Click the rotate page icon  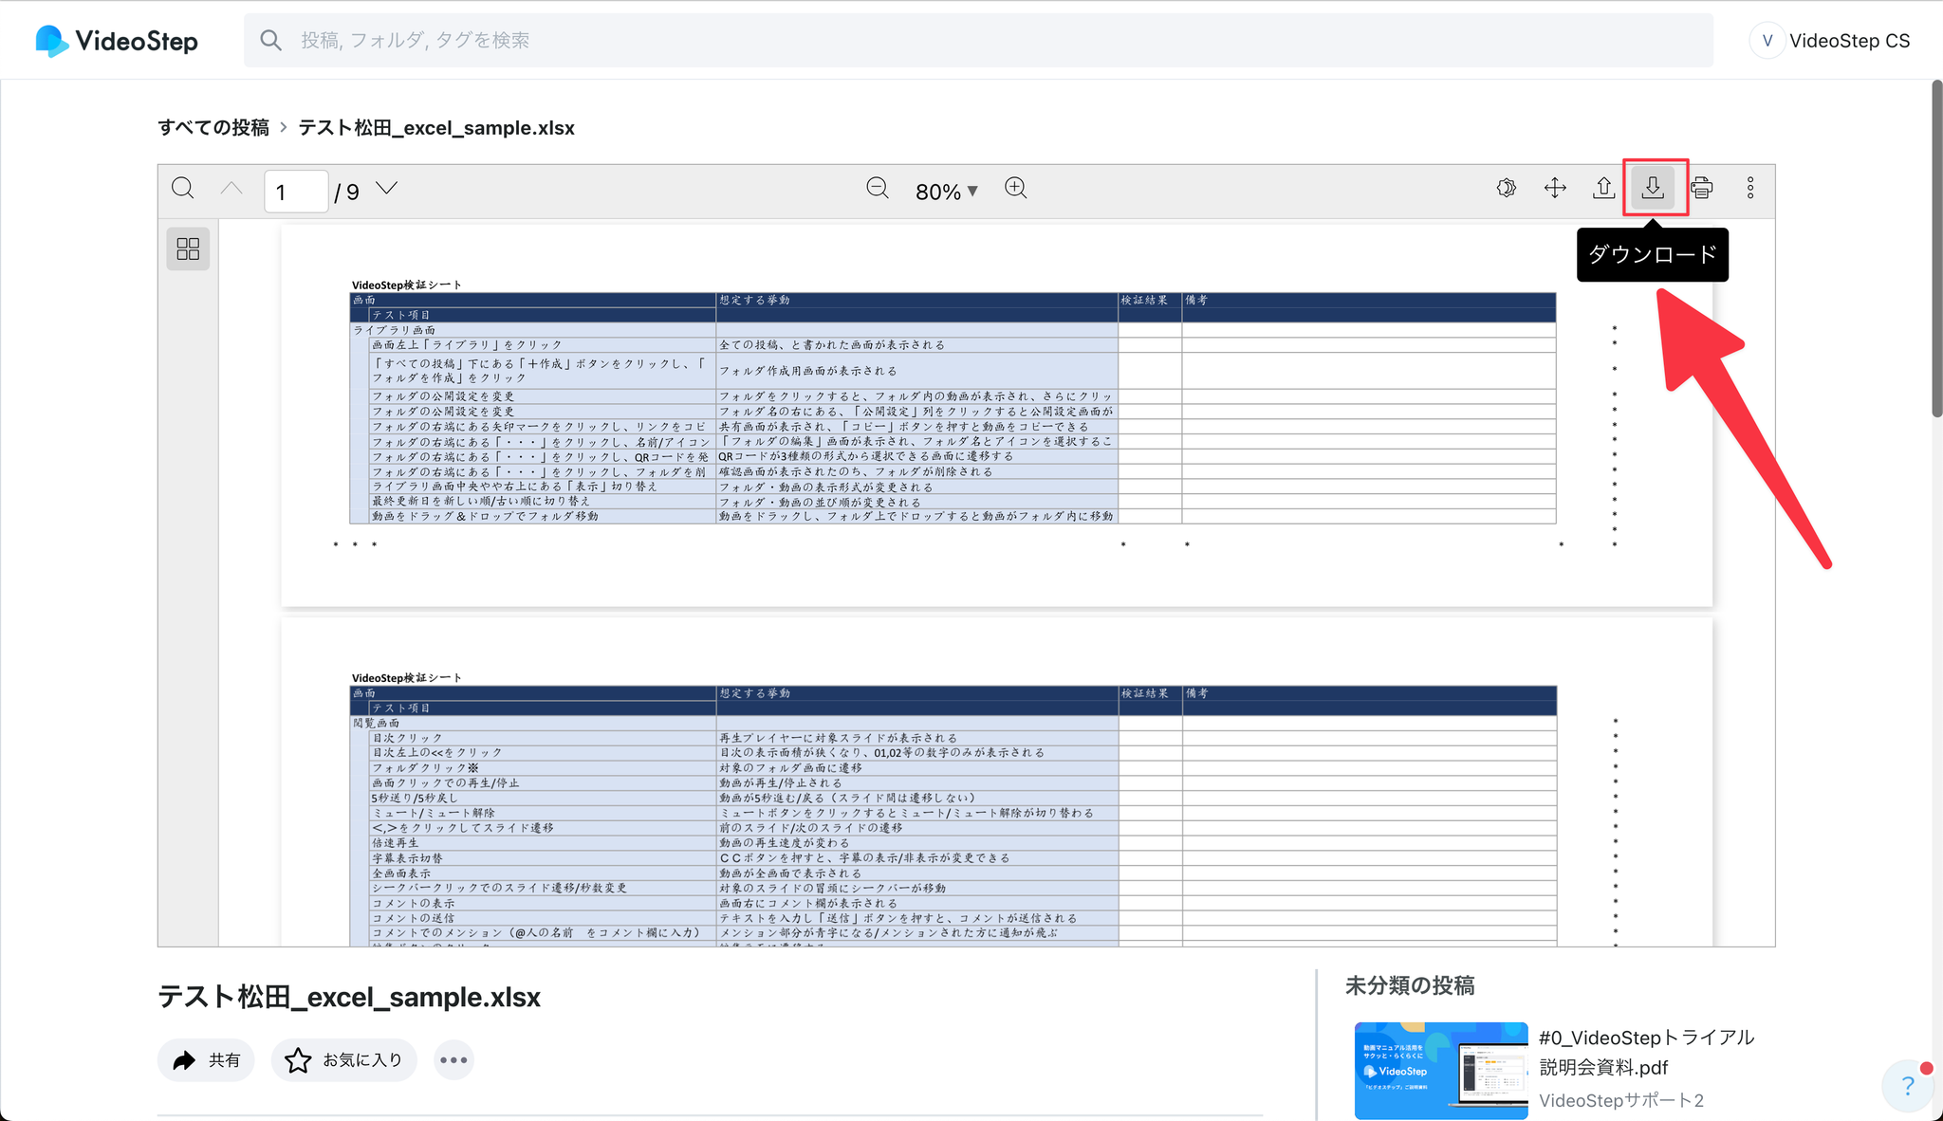click(1506, 189)
